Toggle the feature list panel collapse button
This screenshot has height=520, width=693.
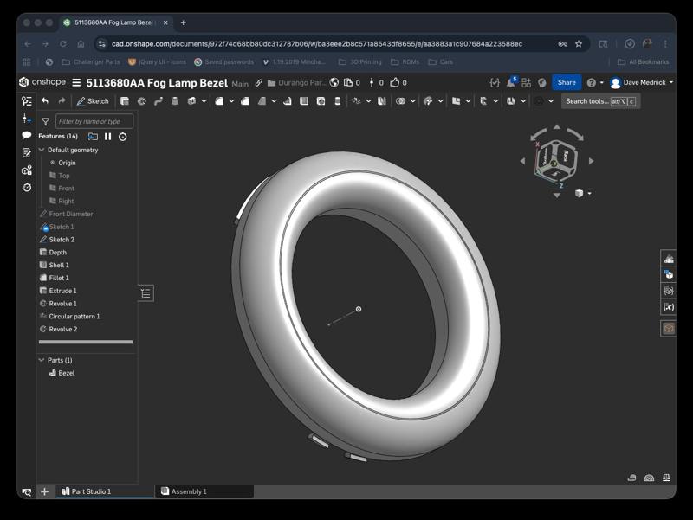[146, 293]
